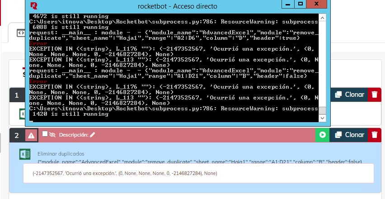Select the Eliminar duplicados command label
The width and height of the screenshot is (385, 199).
click(61, 154)
